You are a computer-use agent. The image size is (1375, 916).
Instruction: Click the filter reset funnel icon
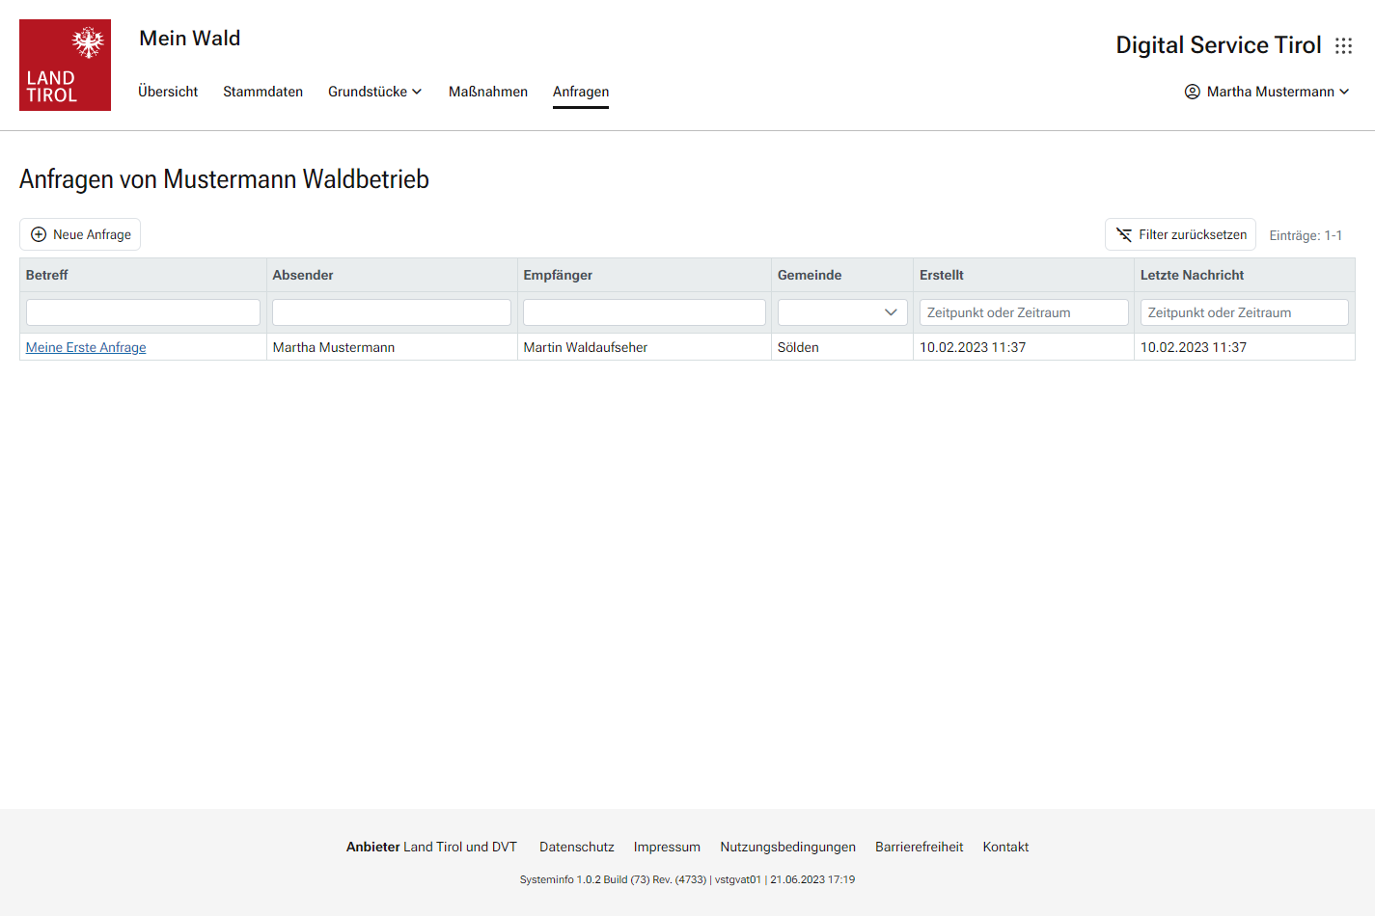point(1123,234)
